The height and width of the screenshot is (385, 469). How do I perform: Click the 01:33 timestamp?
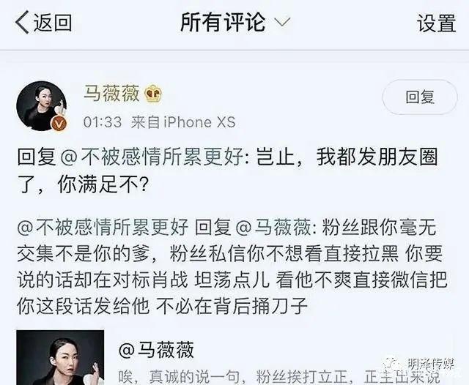(103, 122)
